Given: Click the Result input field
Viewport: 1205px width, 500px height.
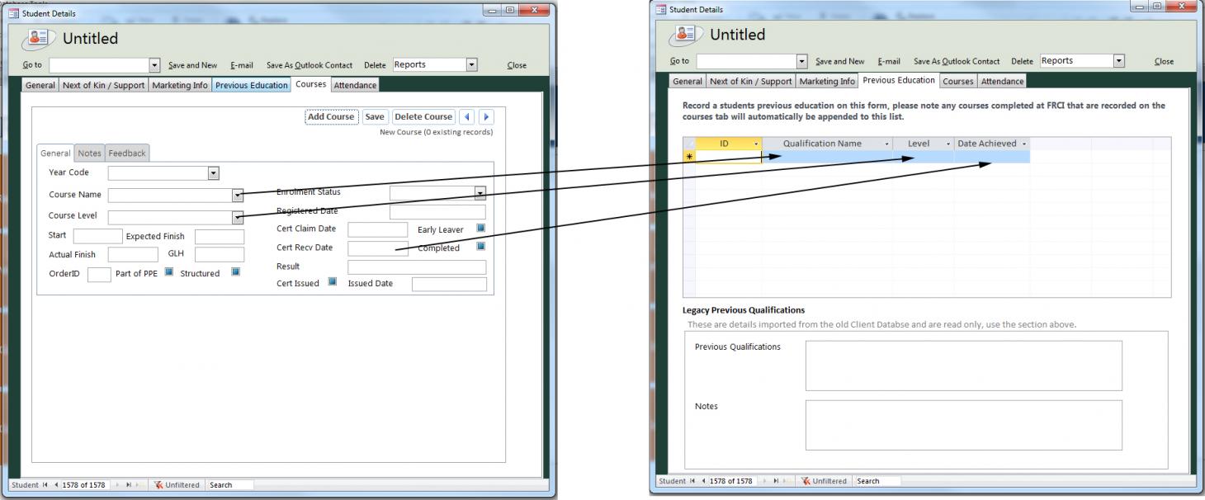Looking at the screenshot, I should pos(418,267).
